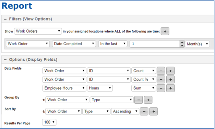This screenshot has width=215, height=129.
Task: Collapse the Filters (View Options) section
Action: 5,19
